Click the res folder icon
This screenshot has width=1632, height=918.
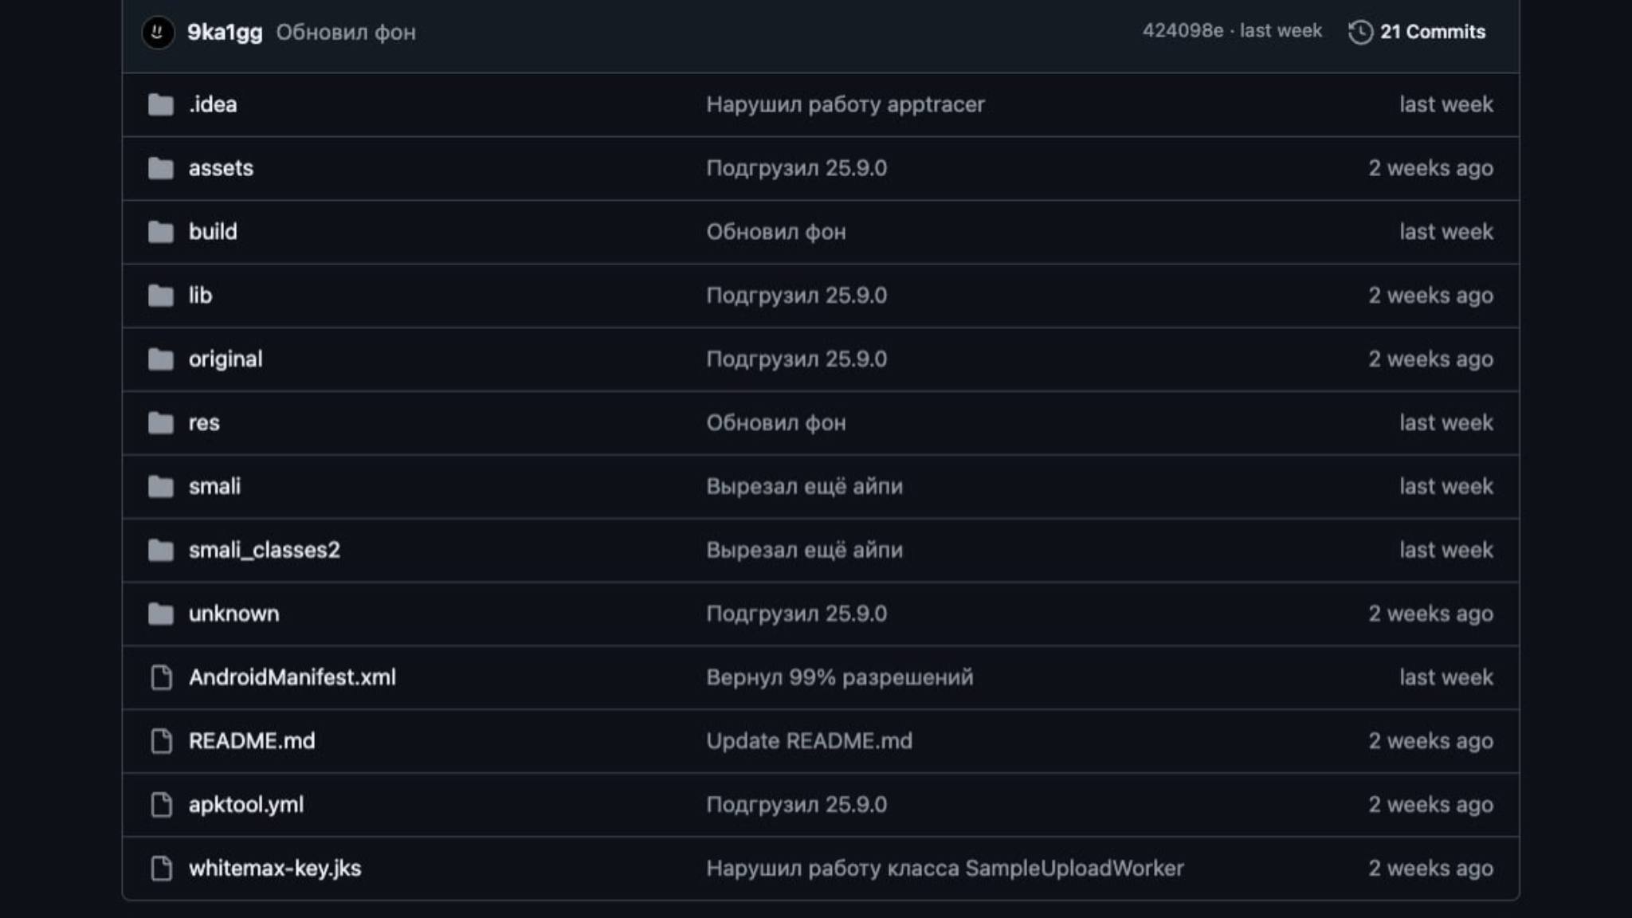[161, 423]
